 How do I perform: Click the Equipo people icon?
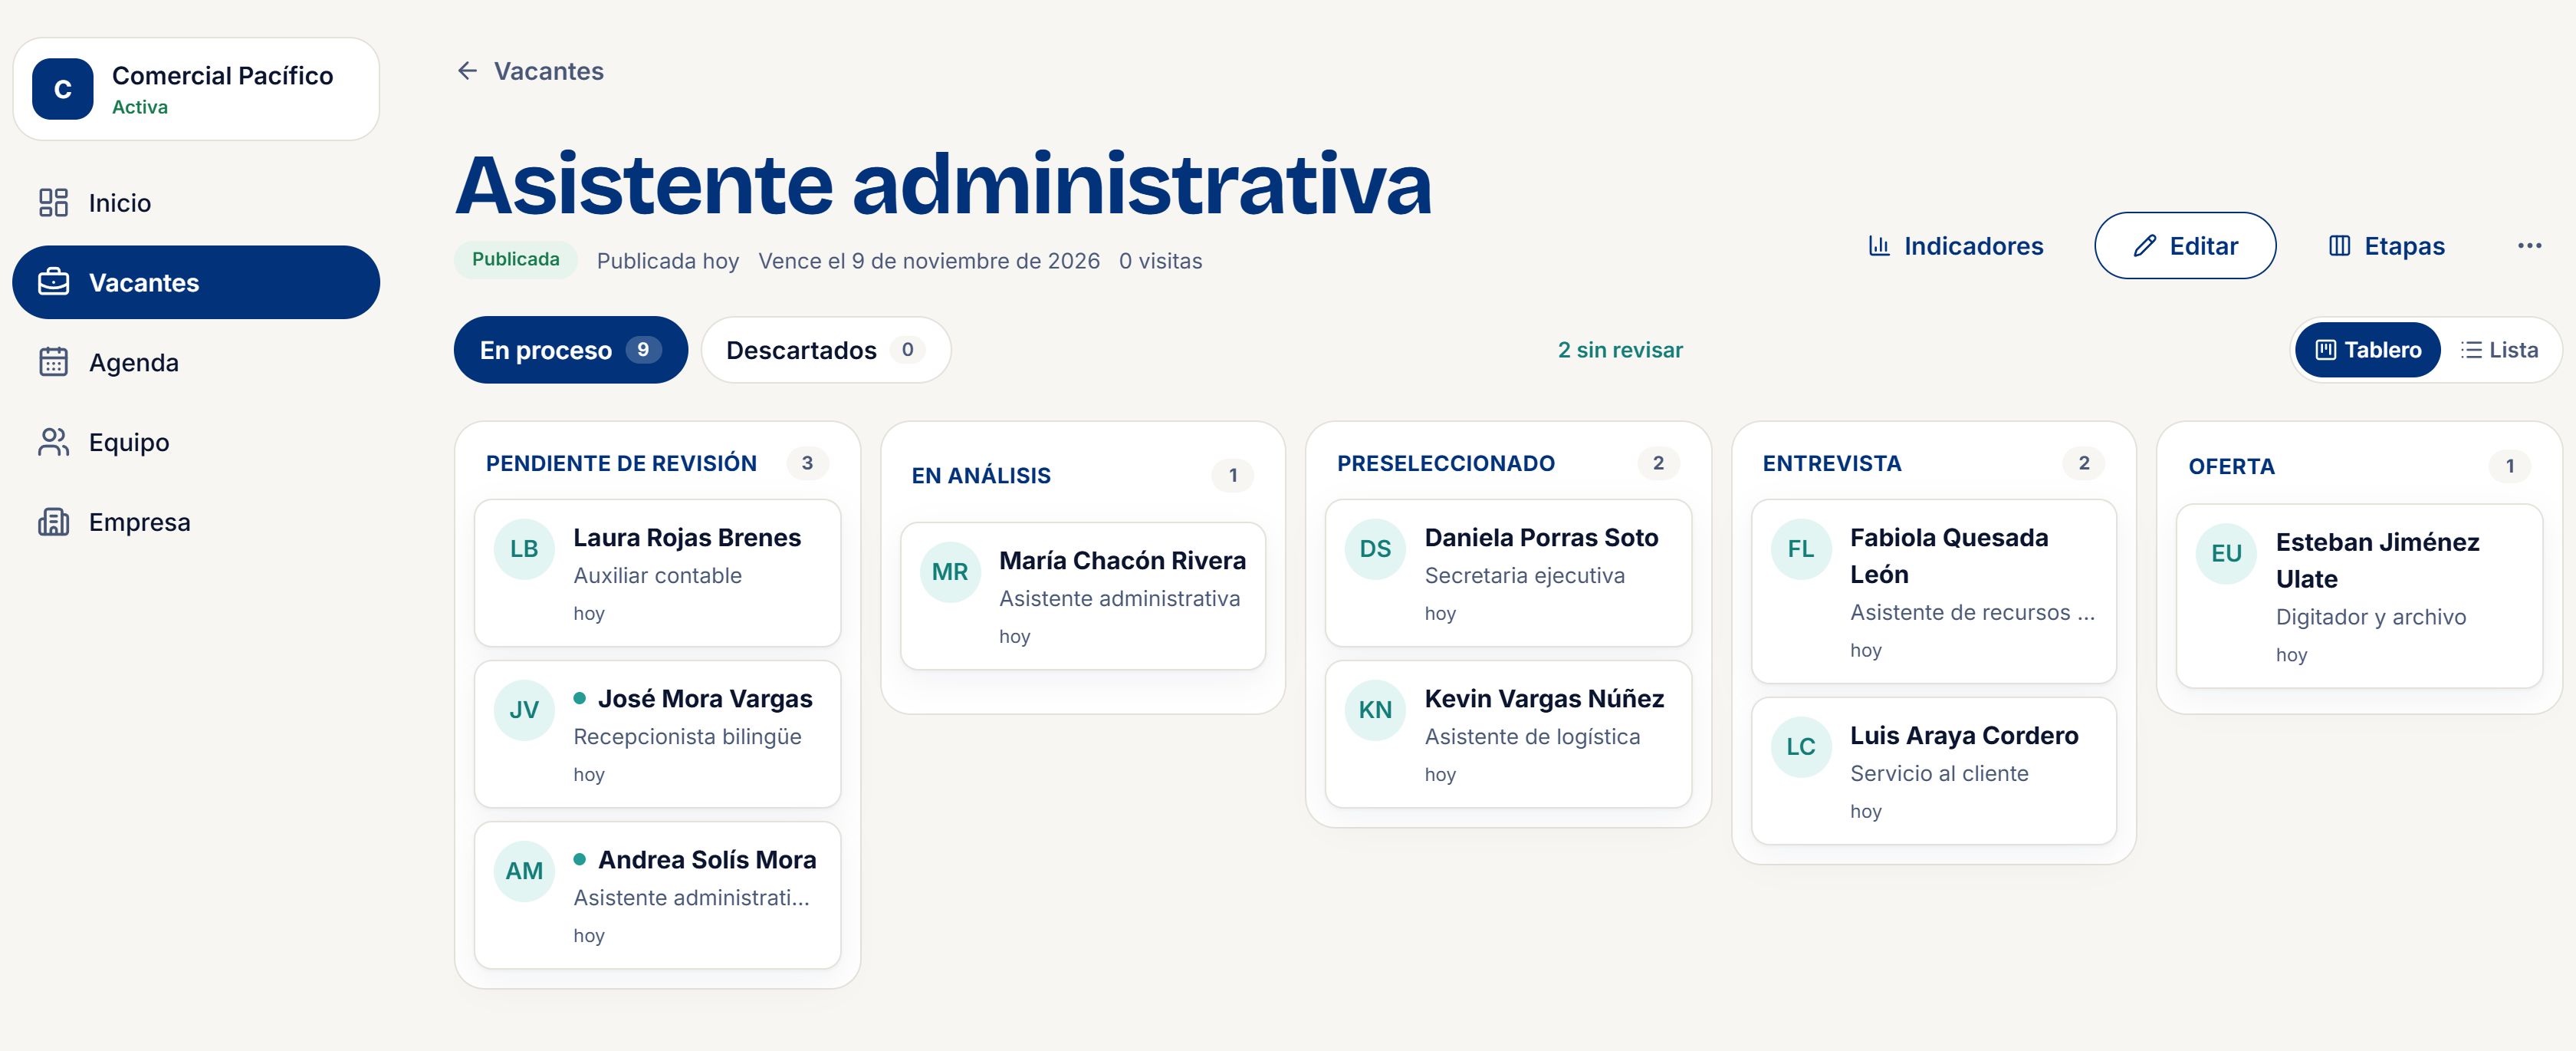[53, 443]
